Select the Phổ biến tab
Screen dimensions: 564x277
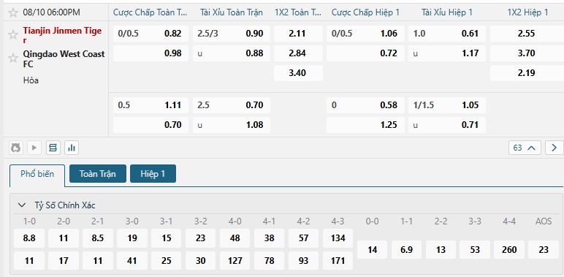(x=37, y=175)
